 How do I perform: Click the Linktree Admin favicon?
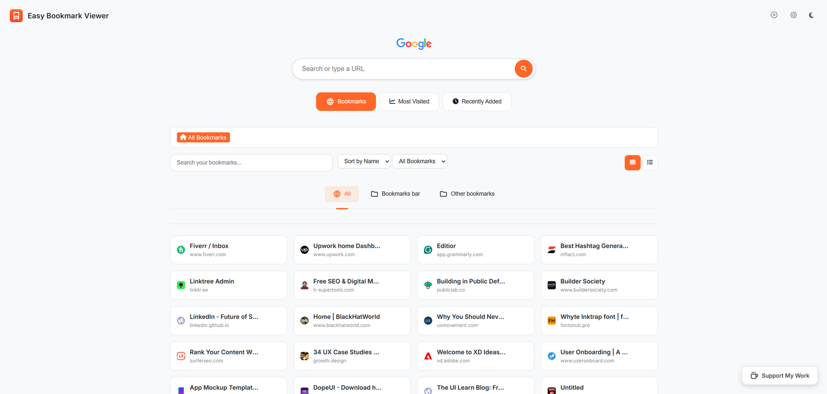tap(181, 285)
